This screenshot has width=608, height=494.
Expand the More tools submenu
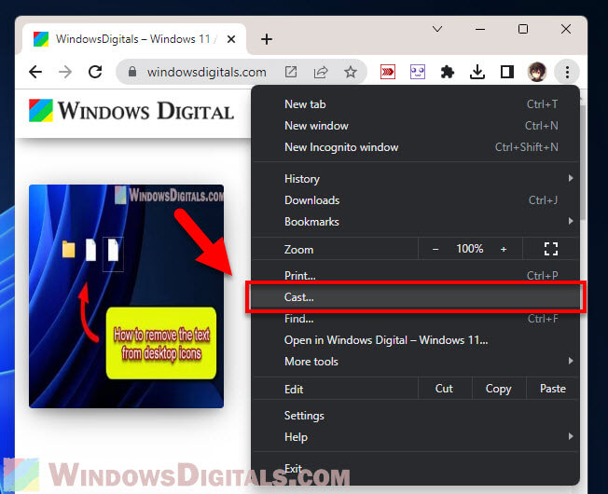click(416, 362)
